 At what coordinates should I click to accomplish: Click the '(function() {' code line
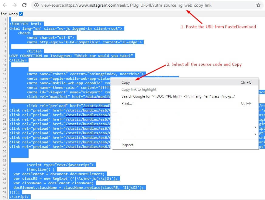click(x=40, y=169)
